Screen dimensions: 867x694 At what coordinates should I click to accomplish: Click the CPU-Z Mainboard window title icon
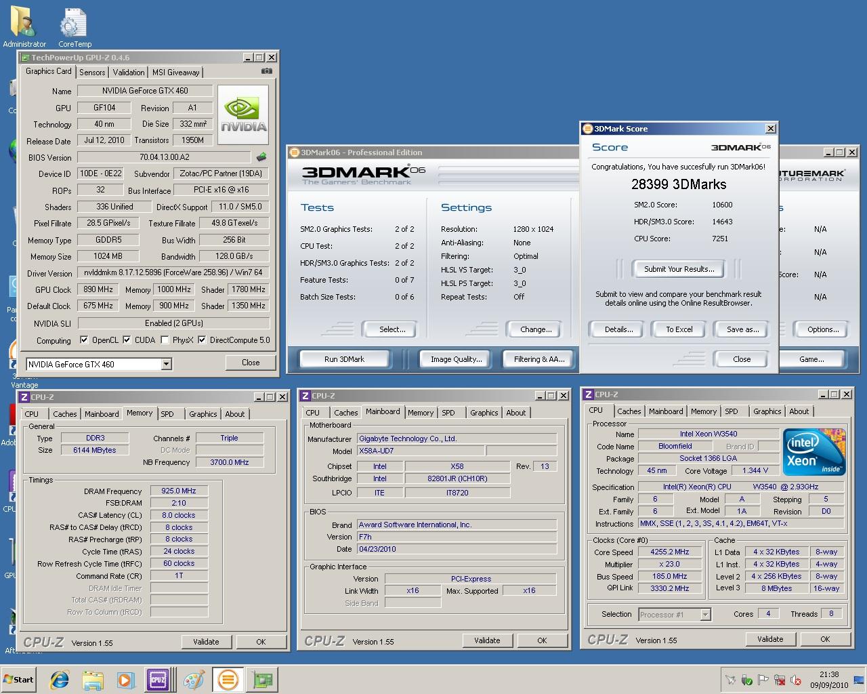tap(305, 396)
